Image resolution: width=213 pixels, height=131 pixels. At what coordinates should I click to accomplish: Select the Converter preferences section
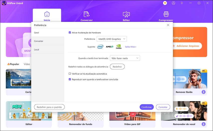(x=39, y=41)
